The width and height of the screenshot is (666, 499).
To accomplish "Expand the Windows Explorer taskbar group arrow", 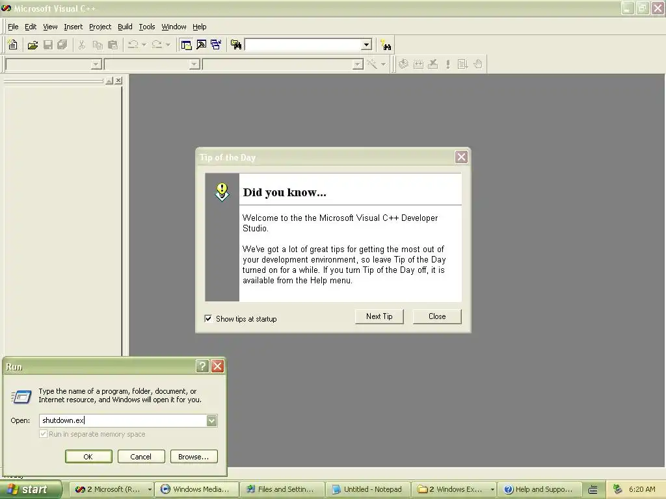I will point(492,489).
